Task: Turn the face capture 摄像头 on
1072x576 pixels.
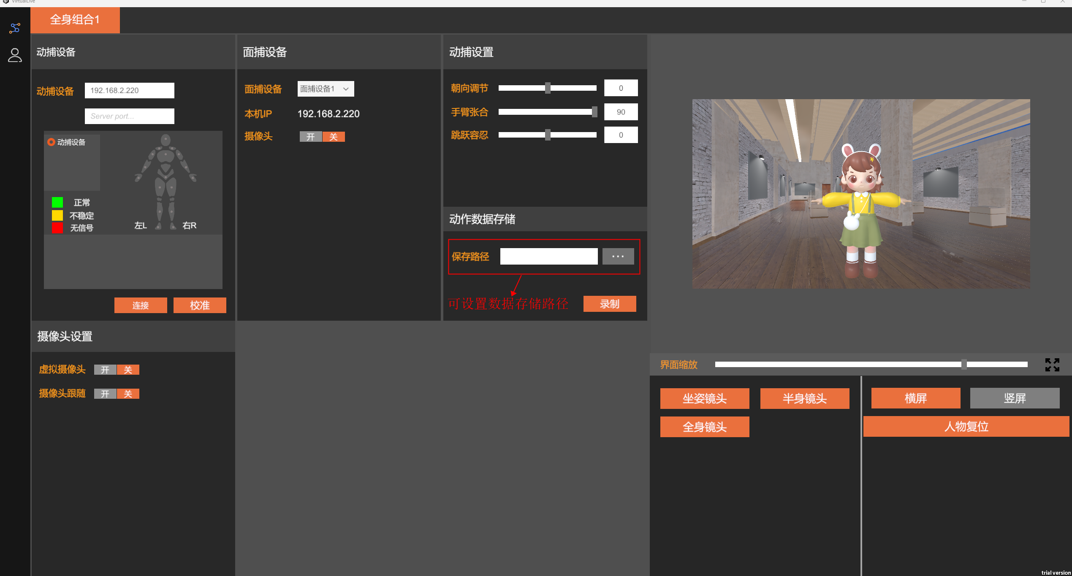Action: coord(311,137)
